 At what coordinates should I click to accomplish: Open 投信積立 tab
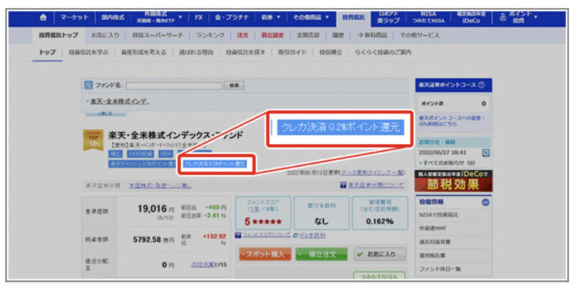[x=331, y=52]
